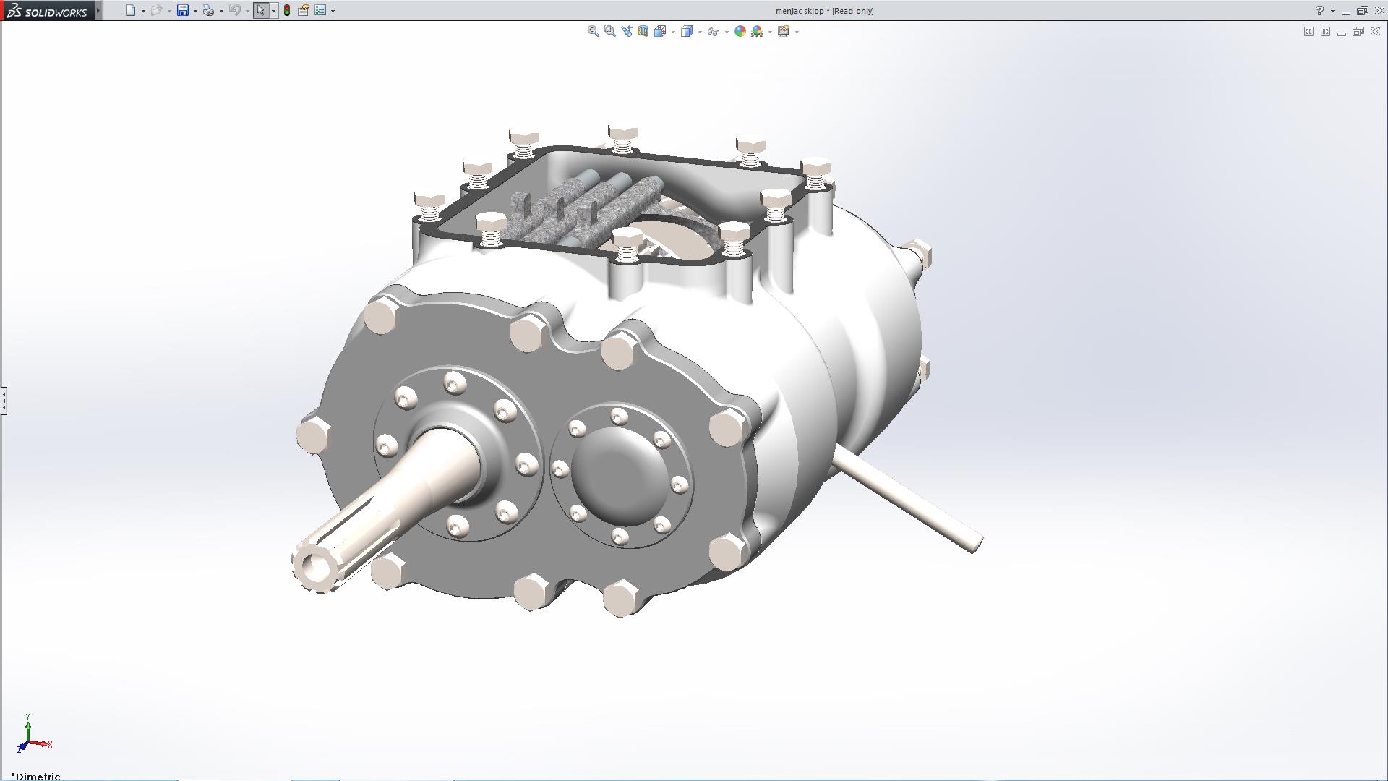Expand the Display Style dropdown arrow

(700, 32)
